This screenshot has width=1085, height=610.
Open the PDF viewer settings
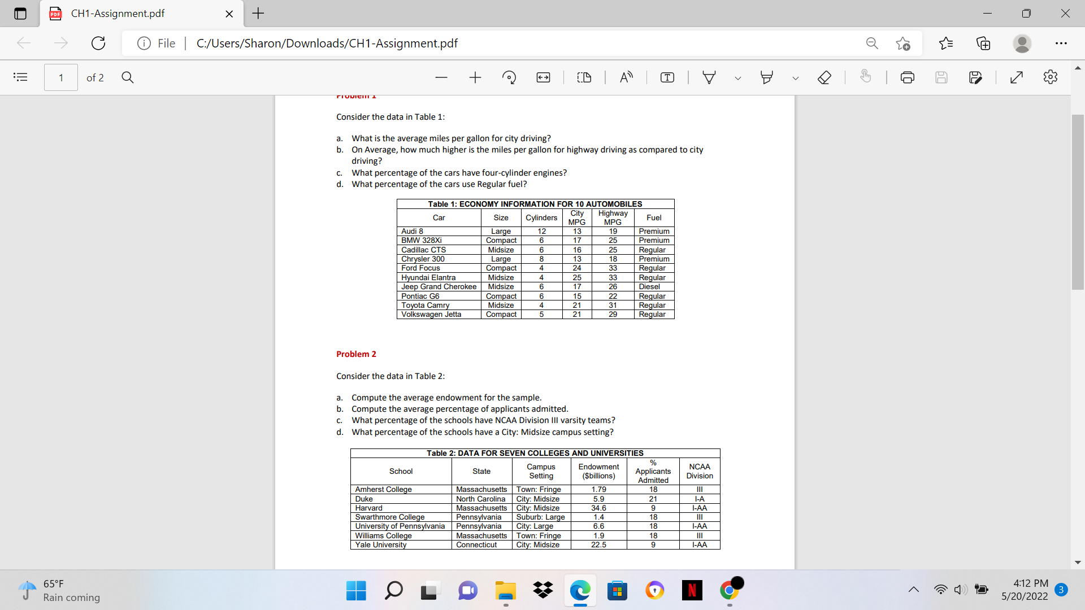point(1051,77)
